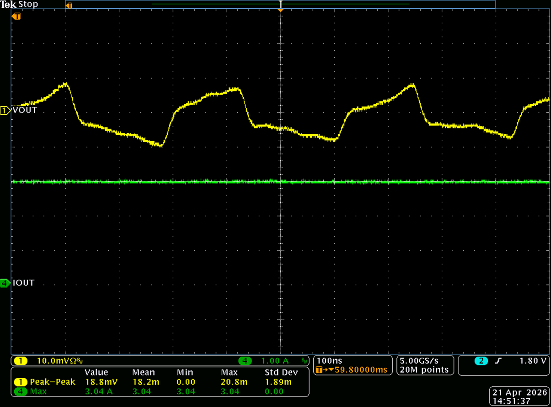The width and height of the screenshot is (551, 407).
Task: Click the date and time display
Action: coord(519,396)
